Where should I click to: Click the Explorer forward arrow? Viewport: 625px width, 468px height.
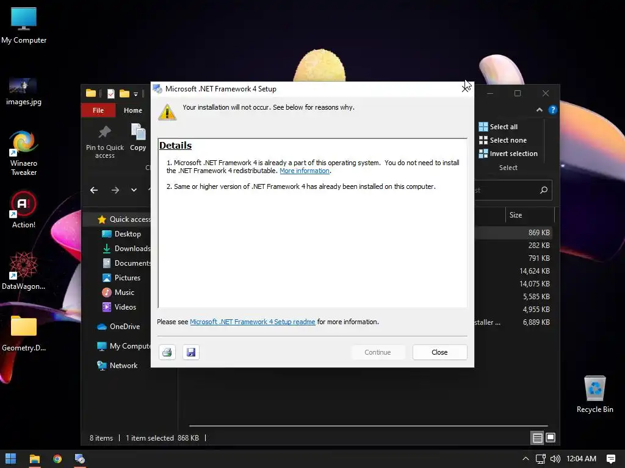pyautogui.click(x=115, y=190)
